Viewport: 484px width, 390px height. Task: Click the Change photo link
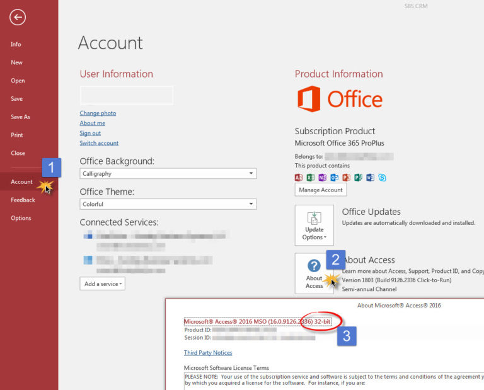(x=98, y=113)
